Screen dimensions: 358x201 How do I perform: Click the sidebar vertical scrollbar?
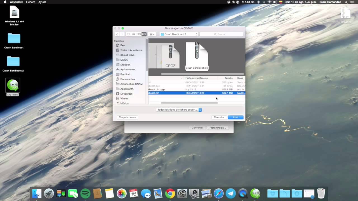tap(147, 55)
